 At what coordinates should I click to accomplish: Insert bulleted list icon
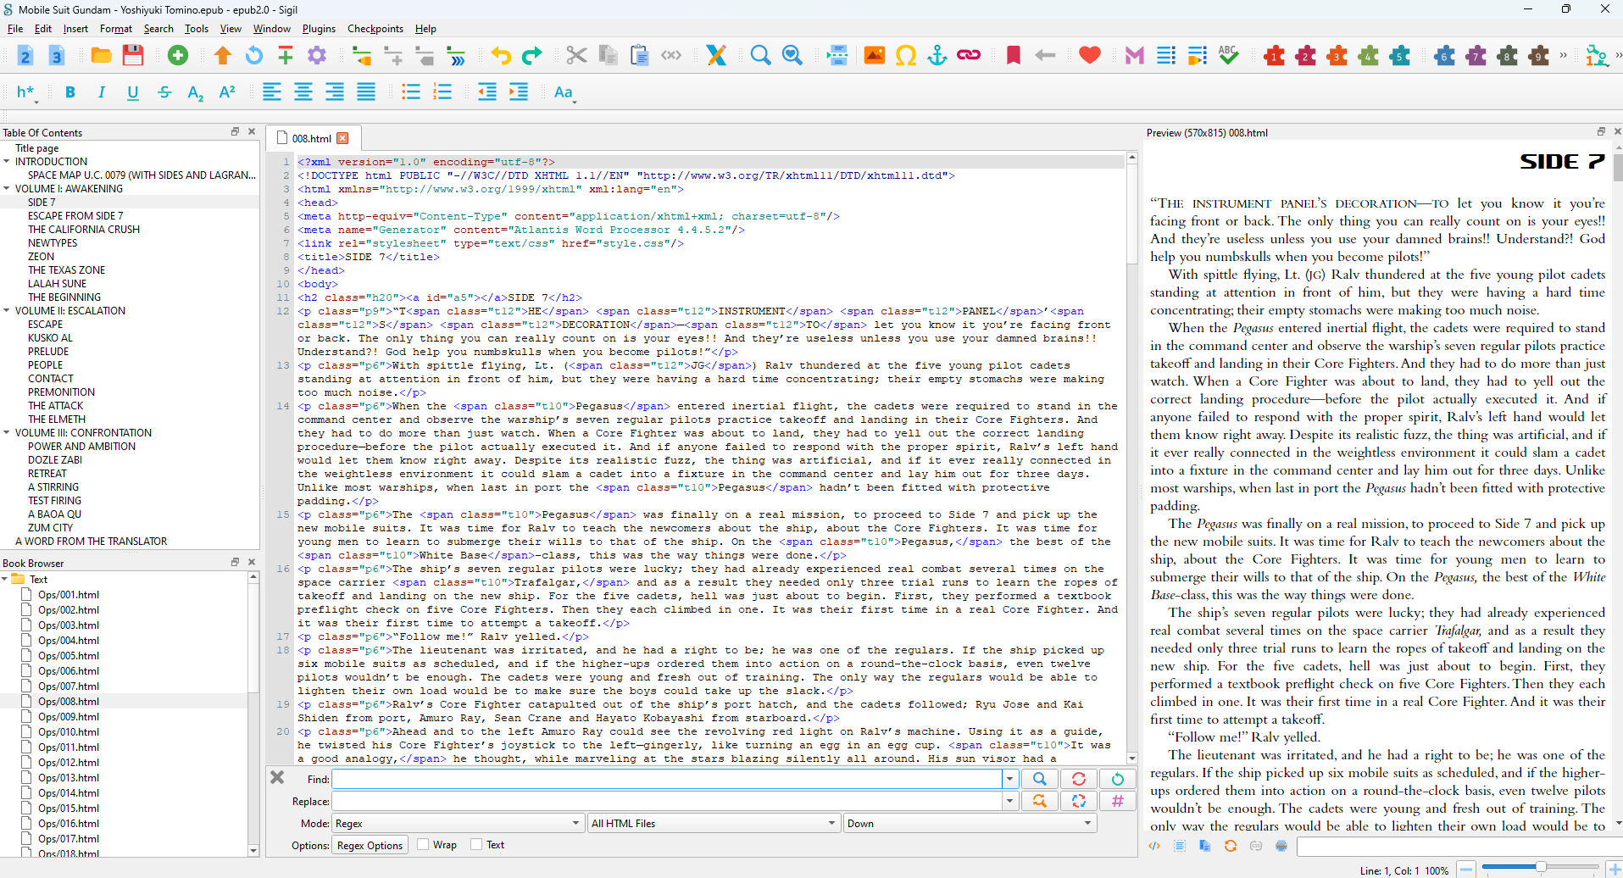pos(411,92)
